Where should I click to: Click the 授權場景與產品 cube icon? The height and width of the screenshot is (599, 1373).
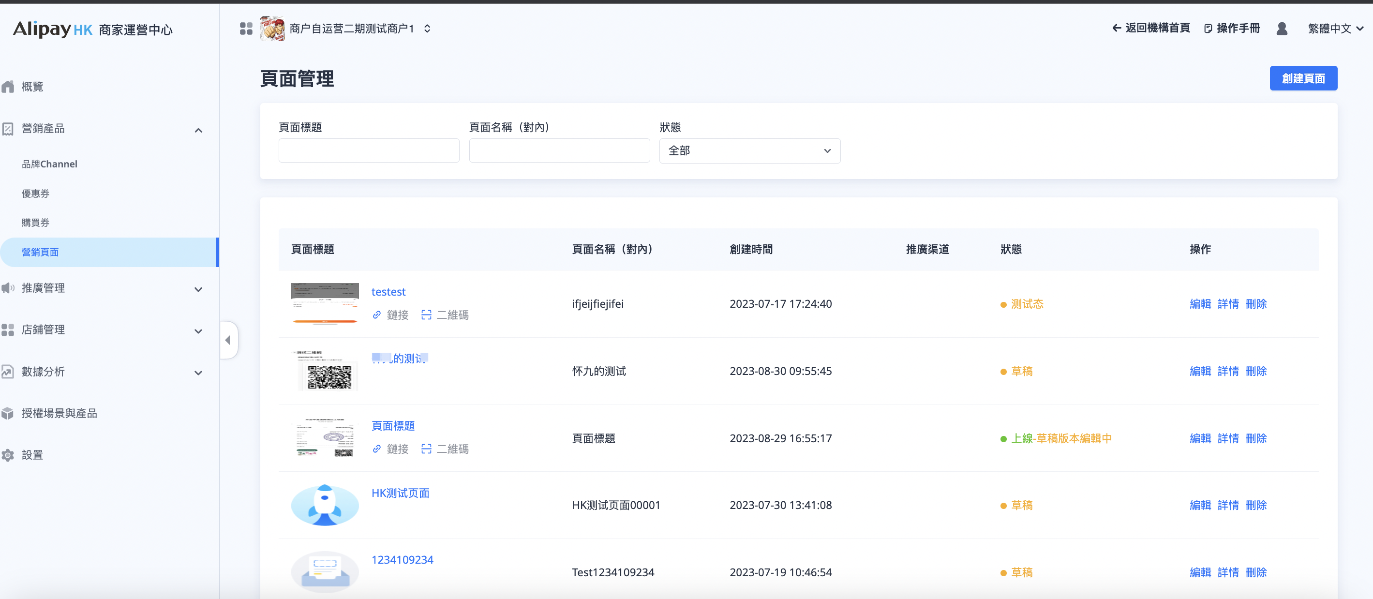[8, 414]
